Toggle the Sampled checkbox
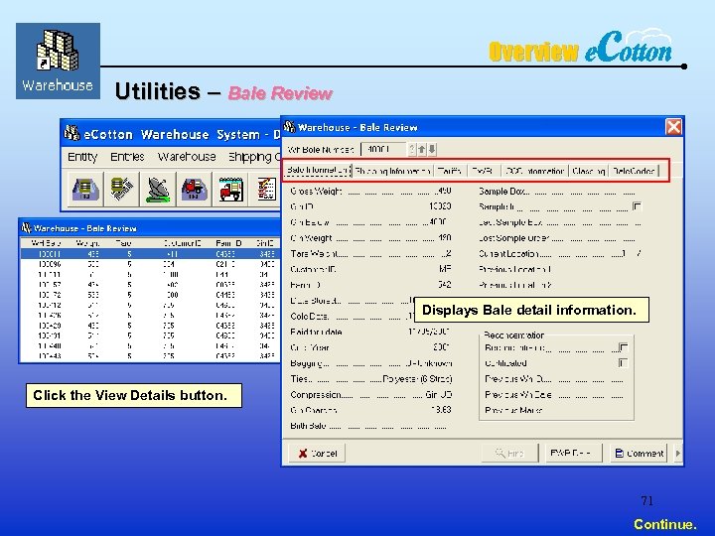Image resolution: width=715 pixels, height=536 pixels. [x=638, y=206]
